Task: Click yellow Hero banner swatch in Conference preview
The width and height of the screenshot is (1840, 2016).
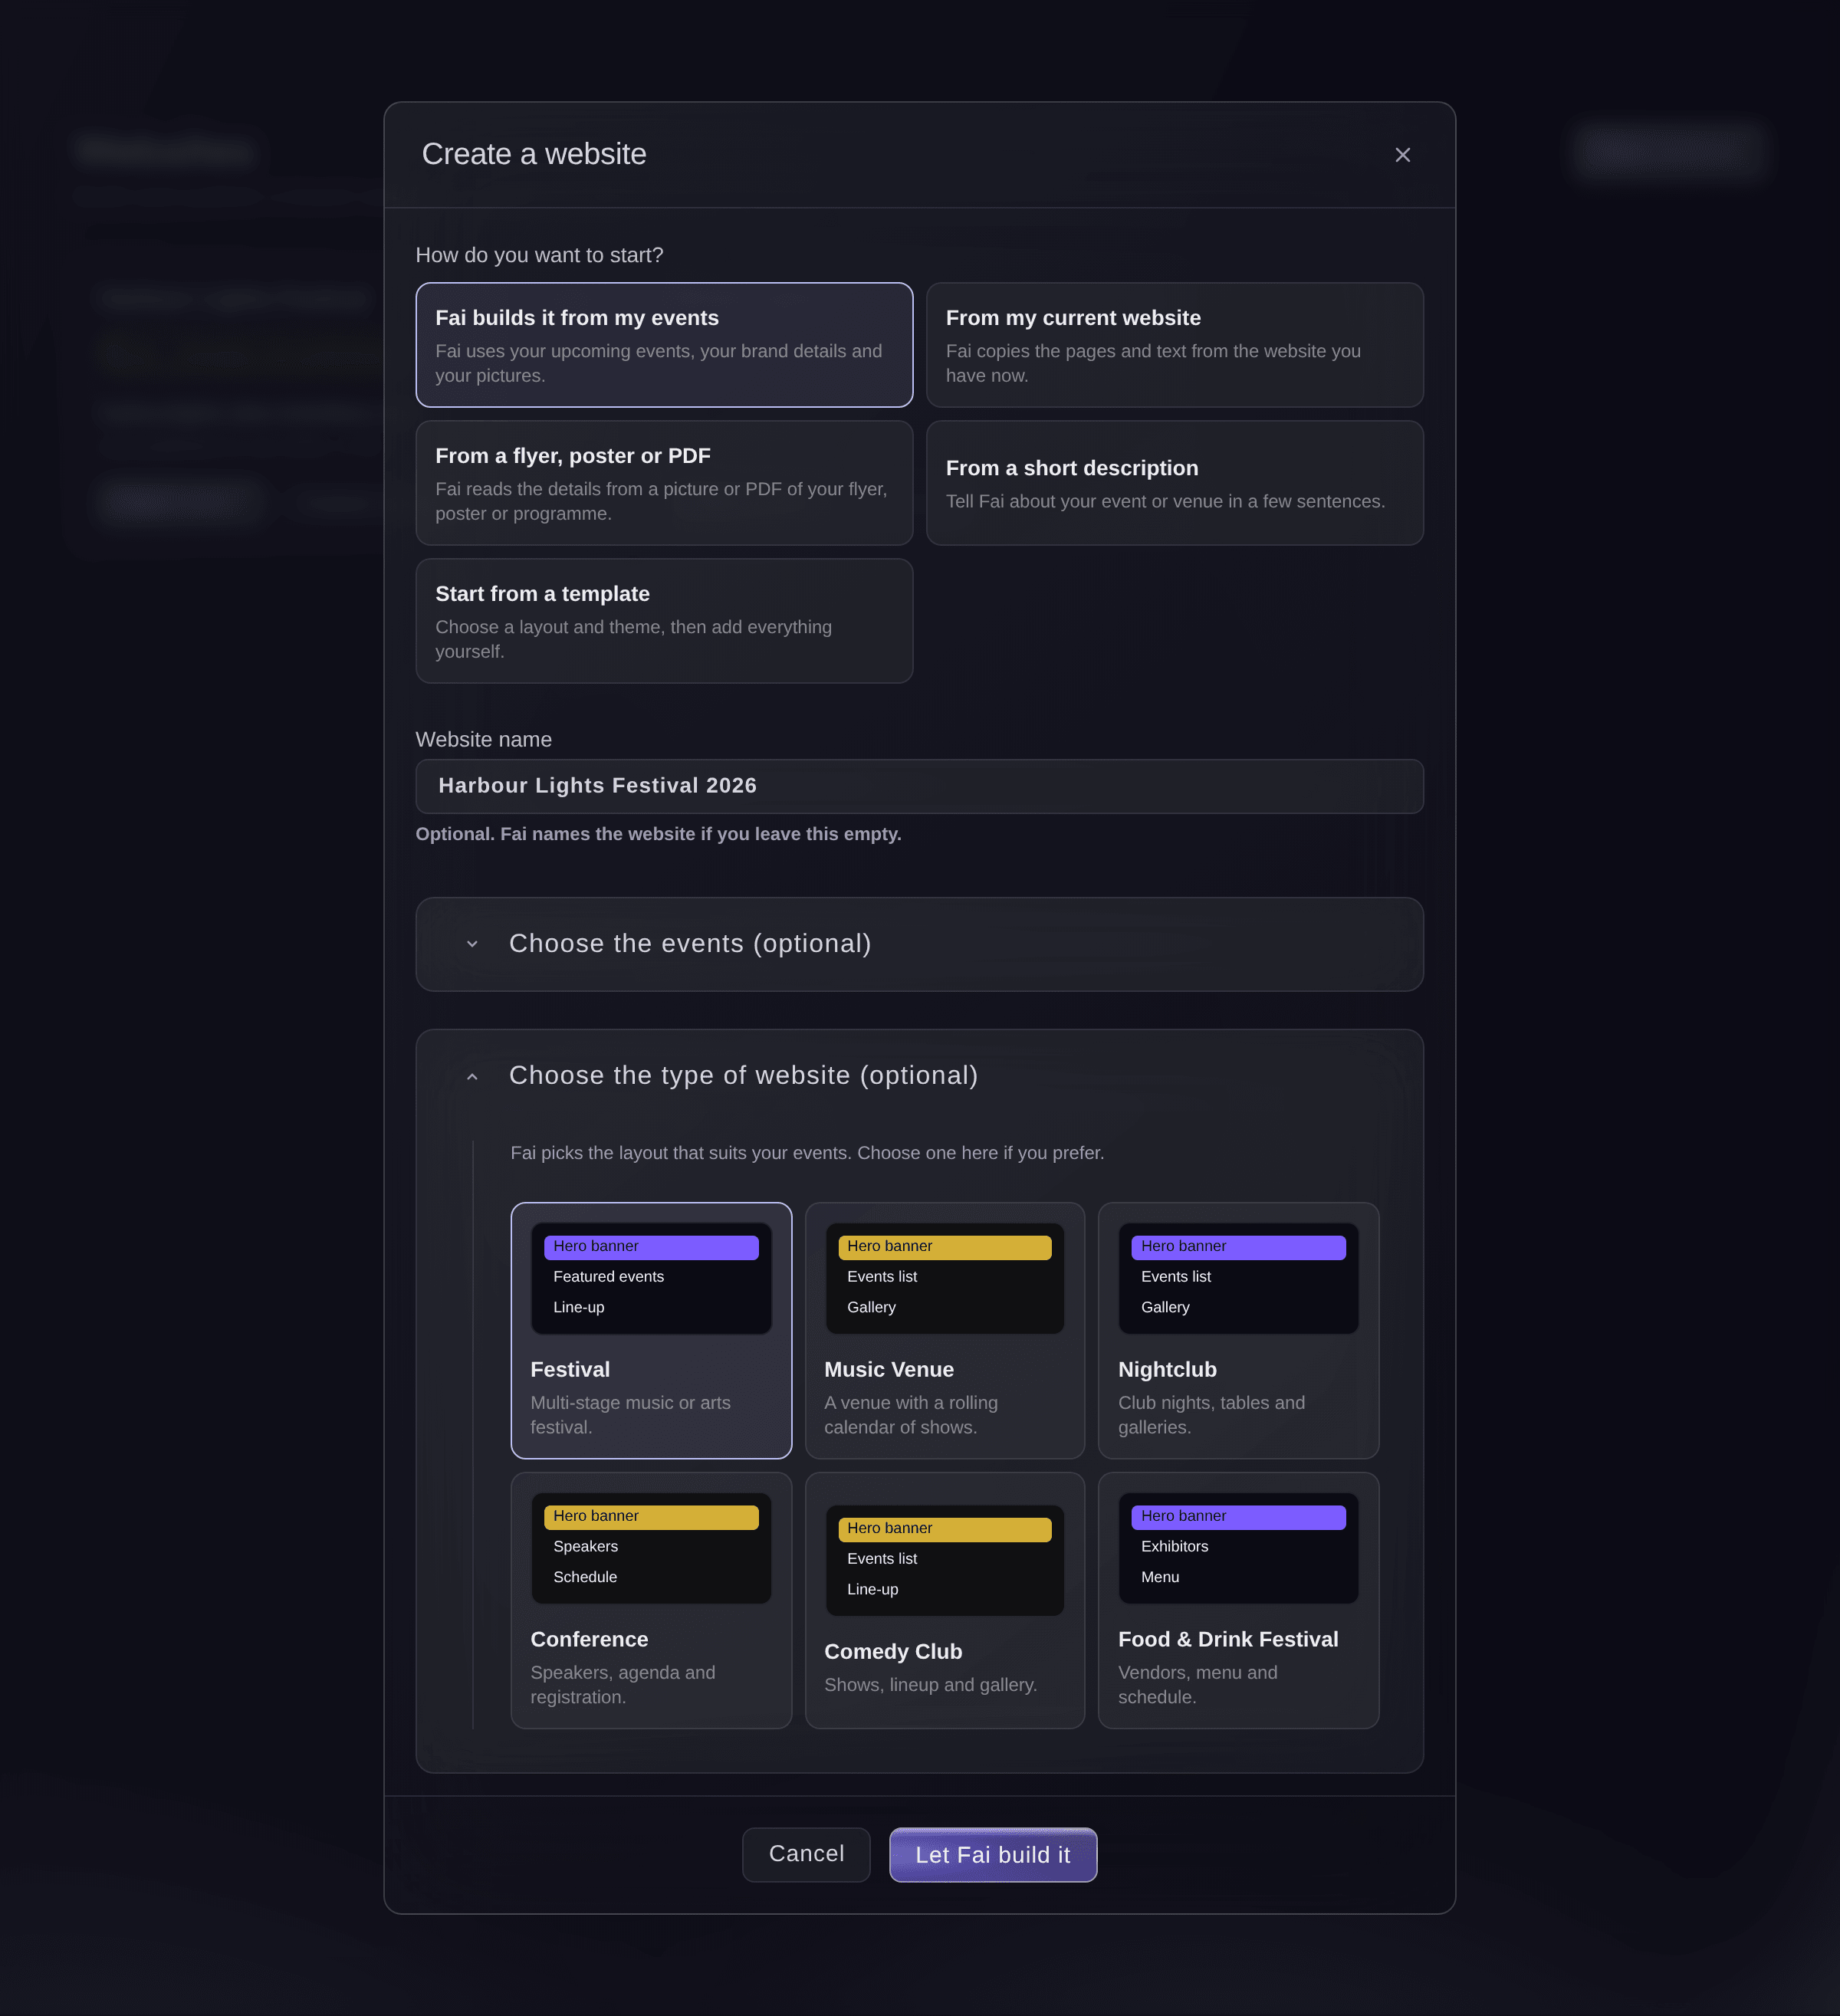Action: pyautogui.click(x=651, y=1517)
